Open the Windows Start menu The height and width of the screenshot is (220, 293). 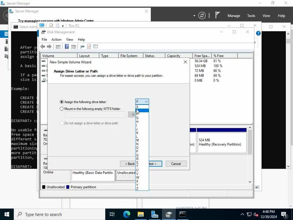7,214
